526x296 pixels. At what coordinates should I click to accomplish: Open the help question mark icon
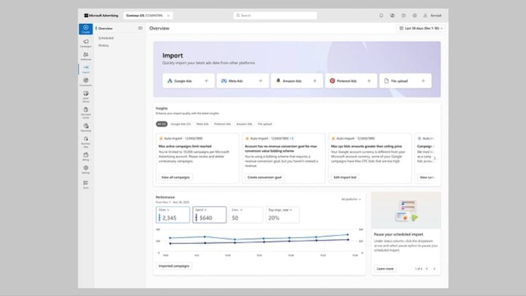(403, 16)
